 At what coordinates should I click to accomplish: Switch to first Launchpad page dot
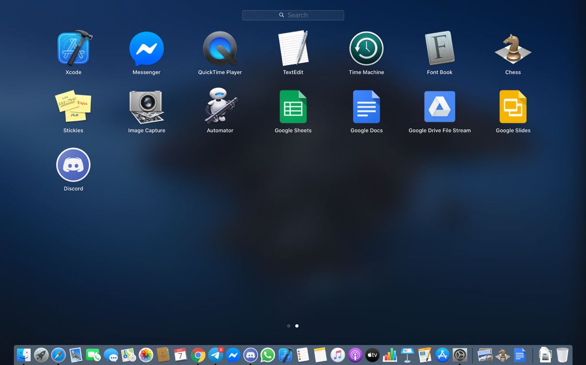(x=288, y=326)
